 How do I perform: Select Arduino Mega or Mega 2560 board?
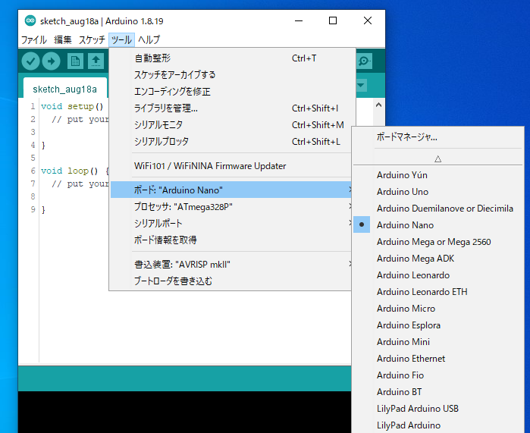(x=433, y=242)
